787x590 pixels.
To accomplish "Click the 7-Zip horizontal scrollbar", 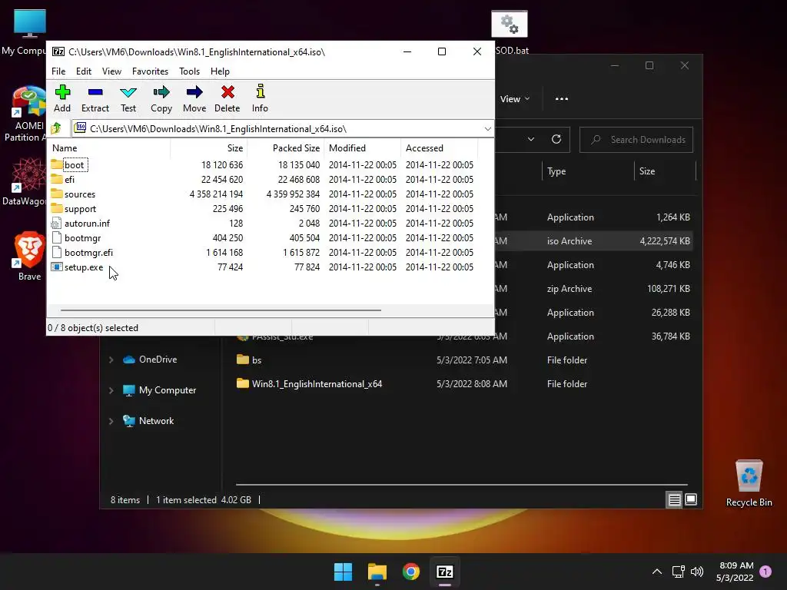I will pos(221,310).
